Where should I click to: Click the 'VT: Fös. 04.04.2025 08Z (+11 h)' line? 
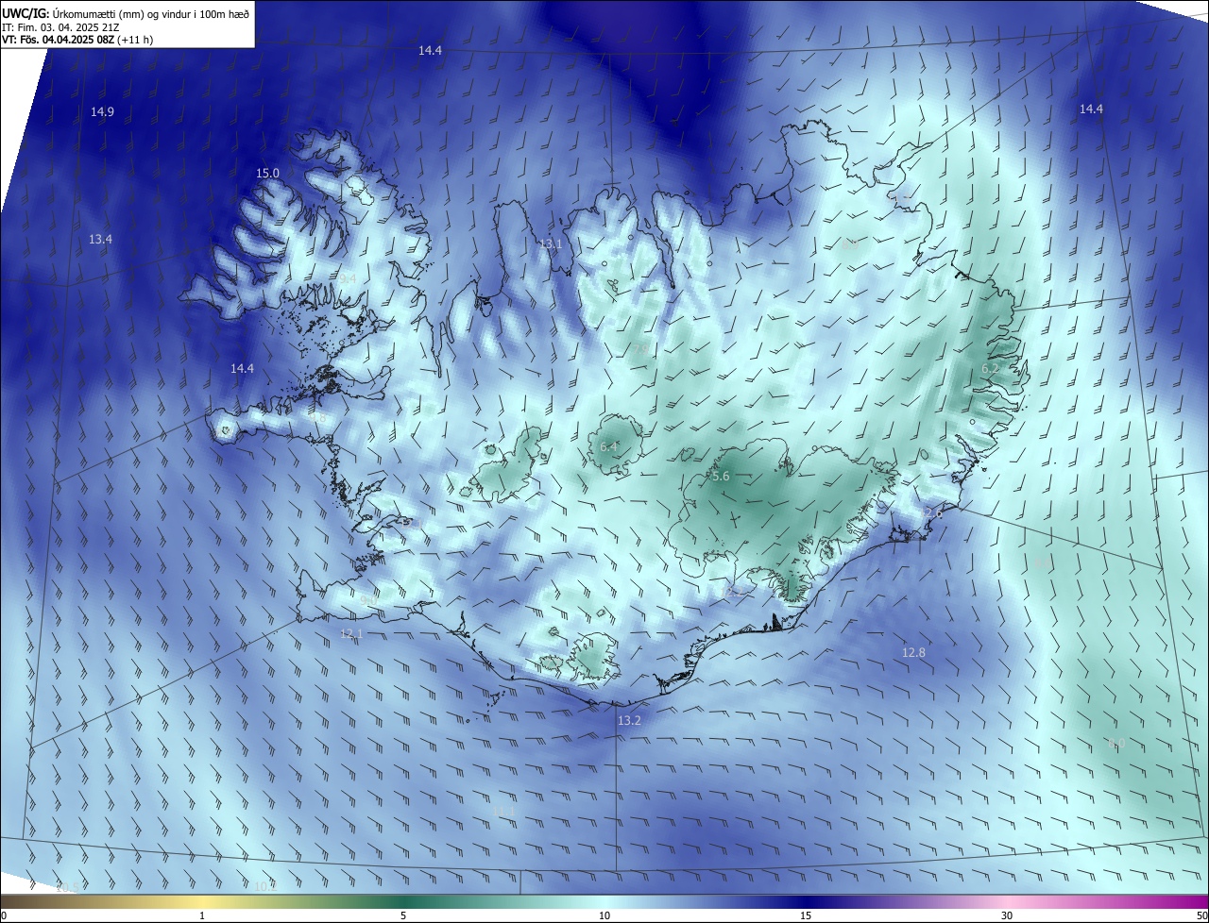click(77, 40)
